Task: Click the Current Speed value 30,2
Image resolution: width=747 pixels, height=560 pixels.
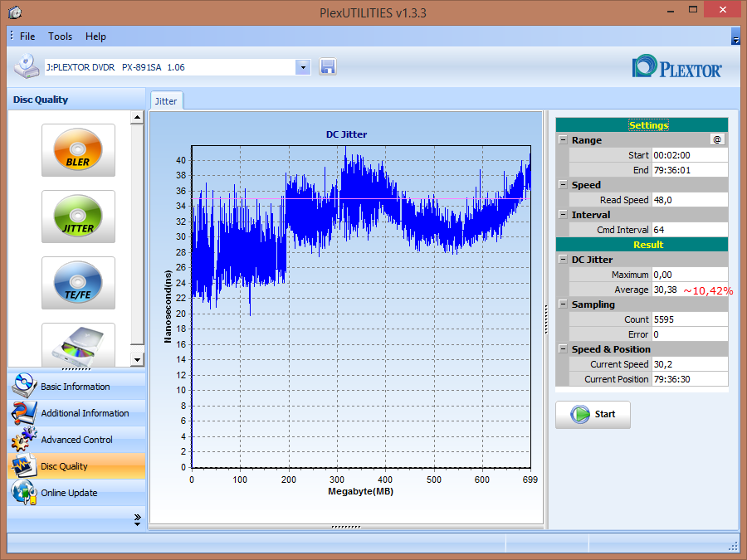Action: point(690,364)
